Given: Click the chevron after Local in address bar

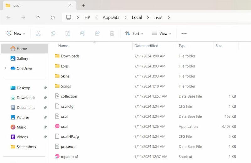Looking at the screenshot, I should click(148, 18).
